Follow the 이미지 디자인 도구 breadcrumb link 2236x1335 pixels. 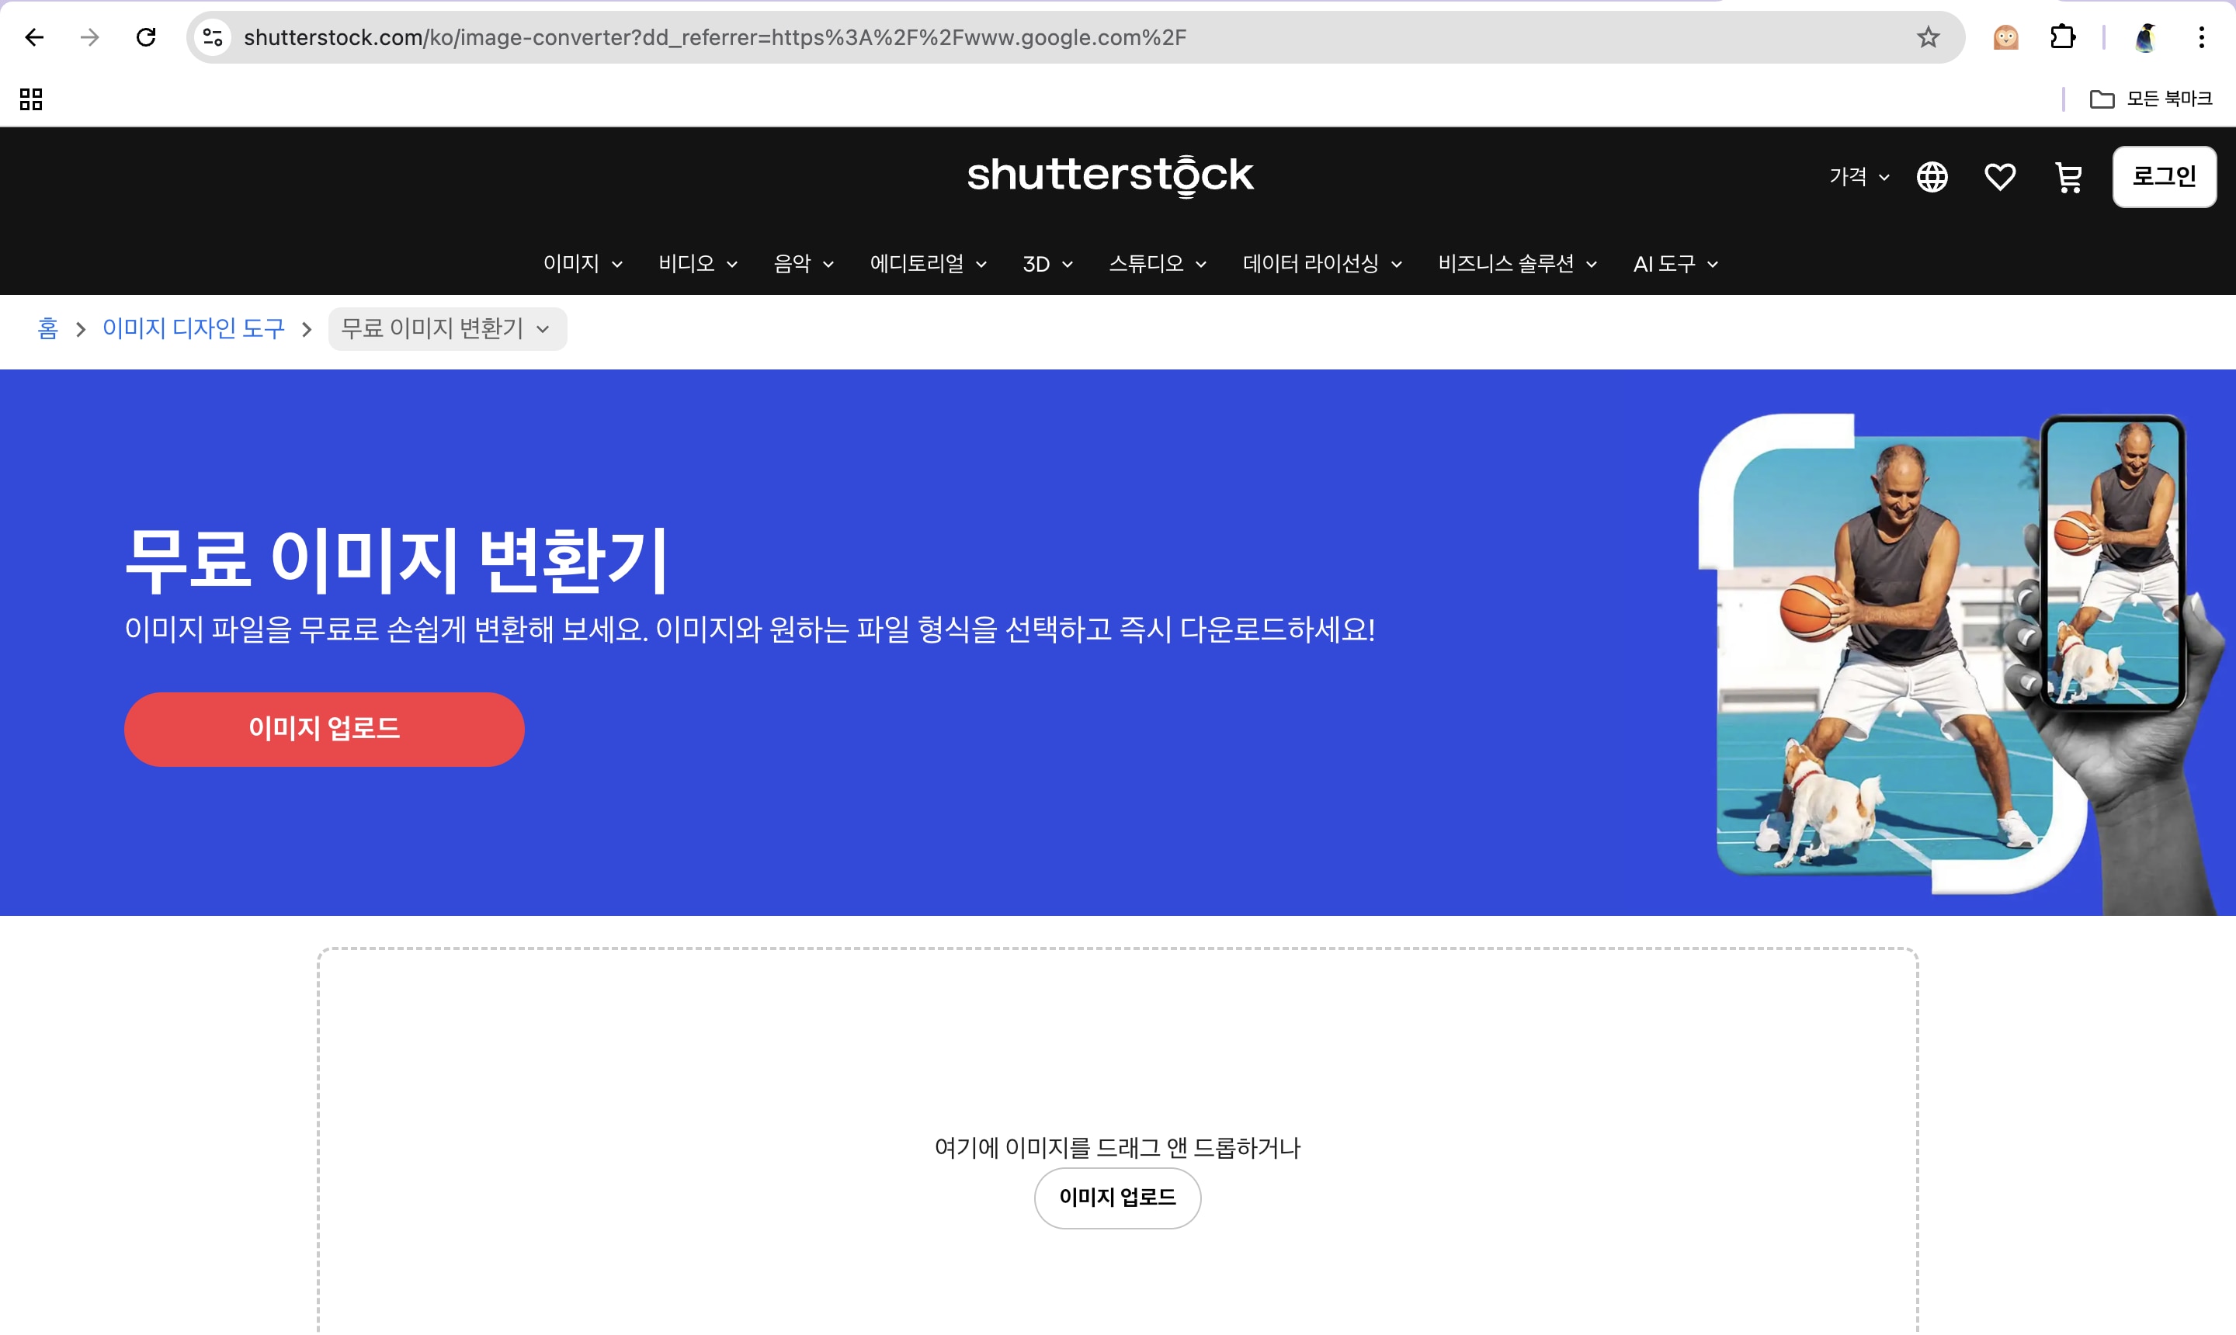(x=193, y=329)
